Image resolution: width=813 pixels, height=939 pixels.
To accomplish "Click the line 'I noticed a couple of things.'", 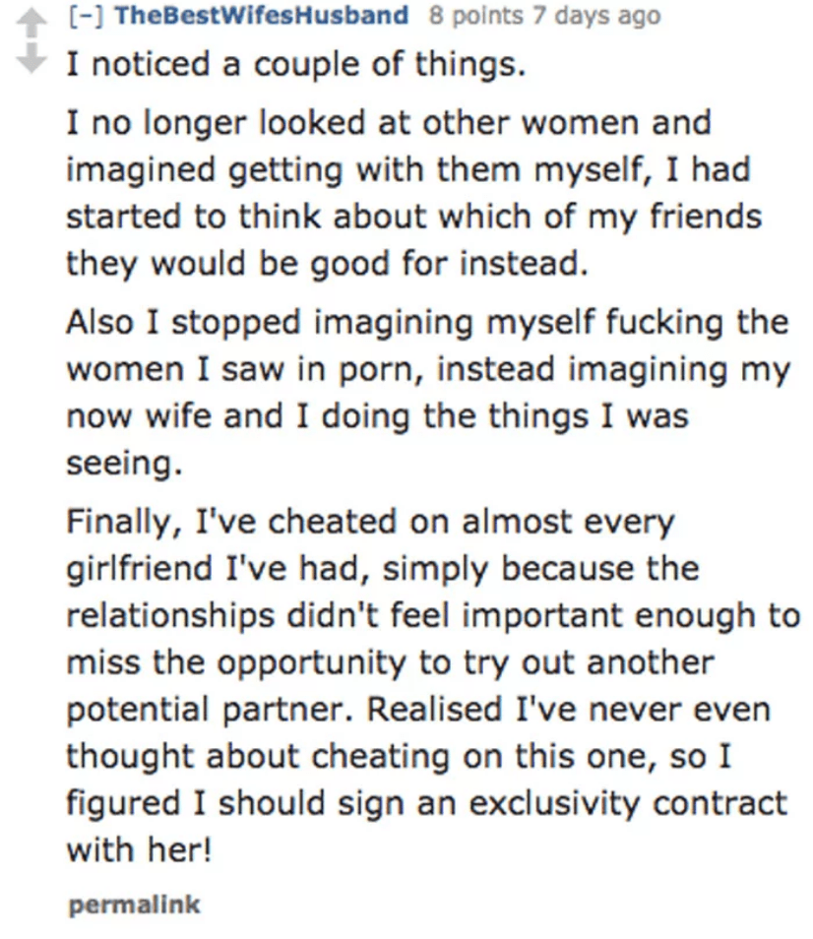I will click(x=296, y=63).
